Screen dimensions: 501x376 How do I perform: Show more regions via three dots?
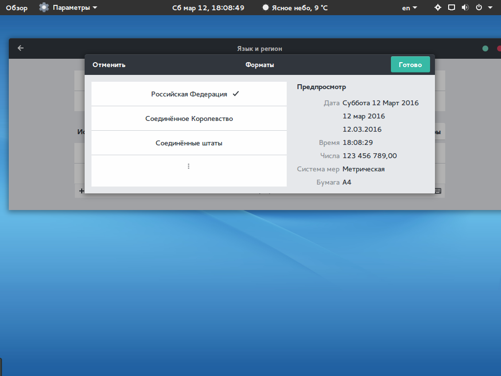point(188,166)
